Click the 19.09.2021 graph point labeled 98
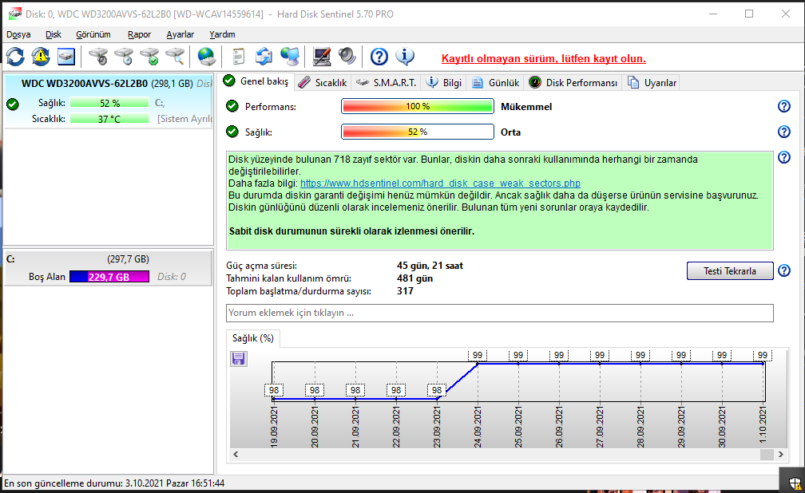Image resolution: width=805 pixels, height=493 pixels. pos(274,398)
